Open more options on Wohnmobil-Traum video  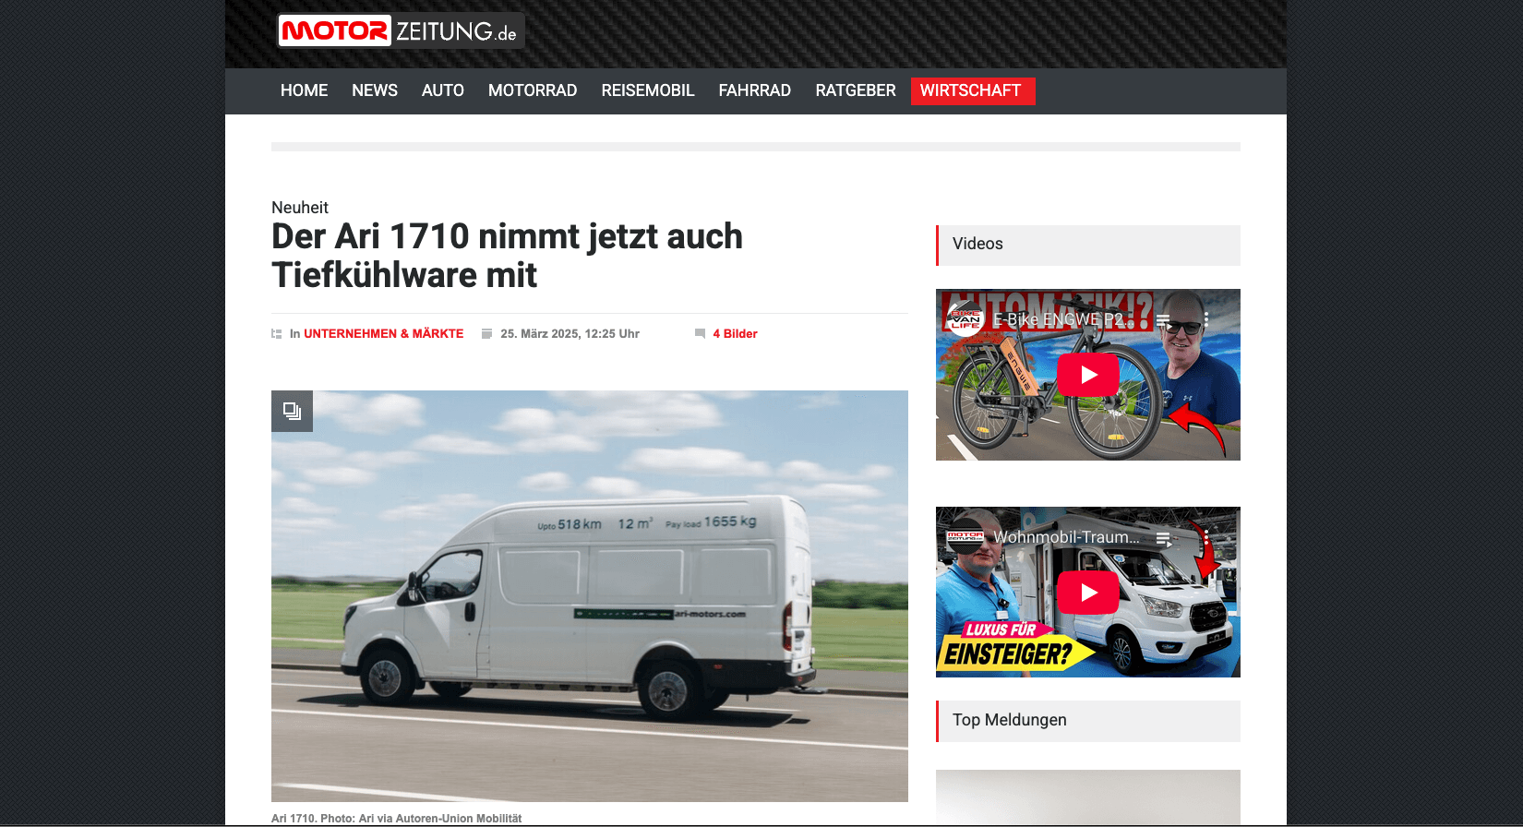[1205, 538]
